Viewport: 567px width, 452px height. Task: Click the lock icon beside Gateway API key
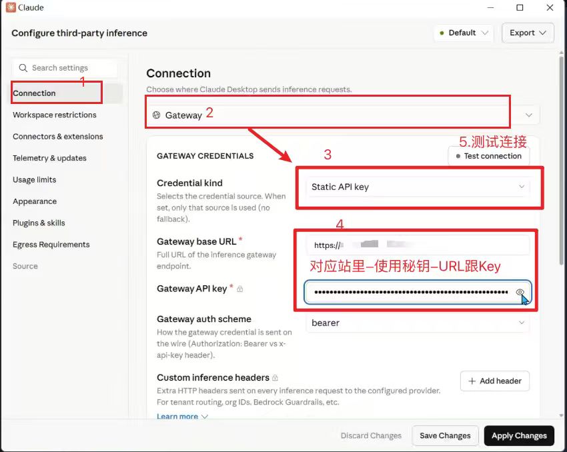(239, 289)
